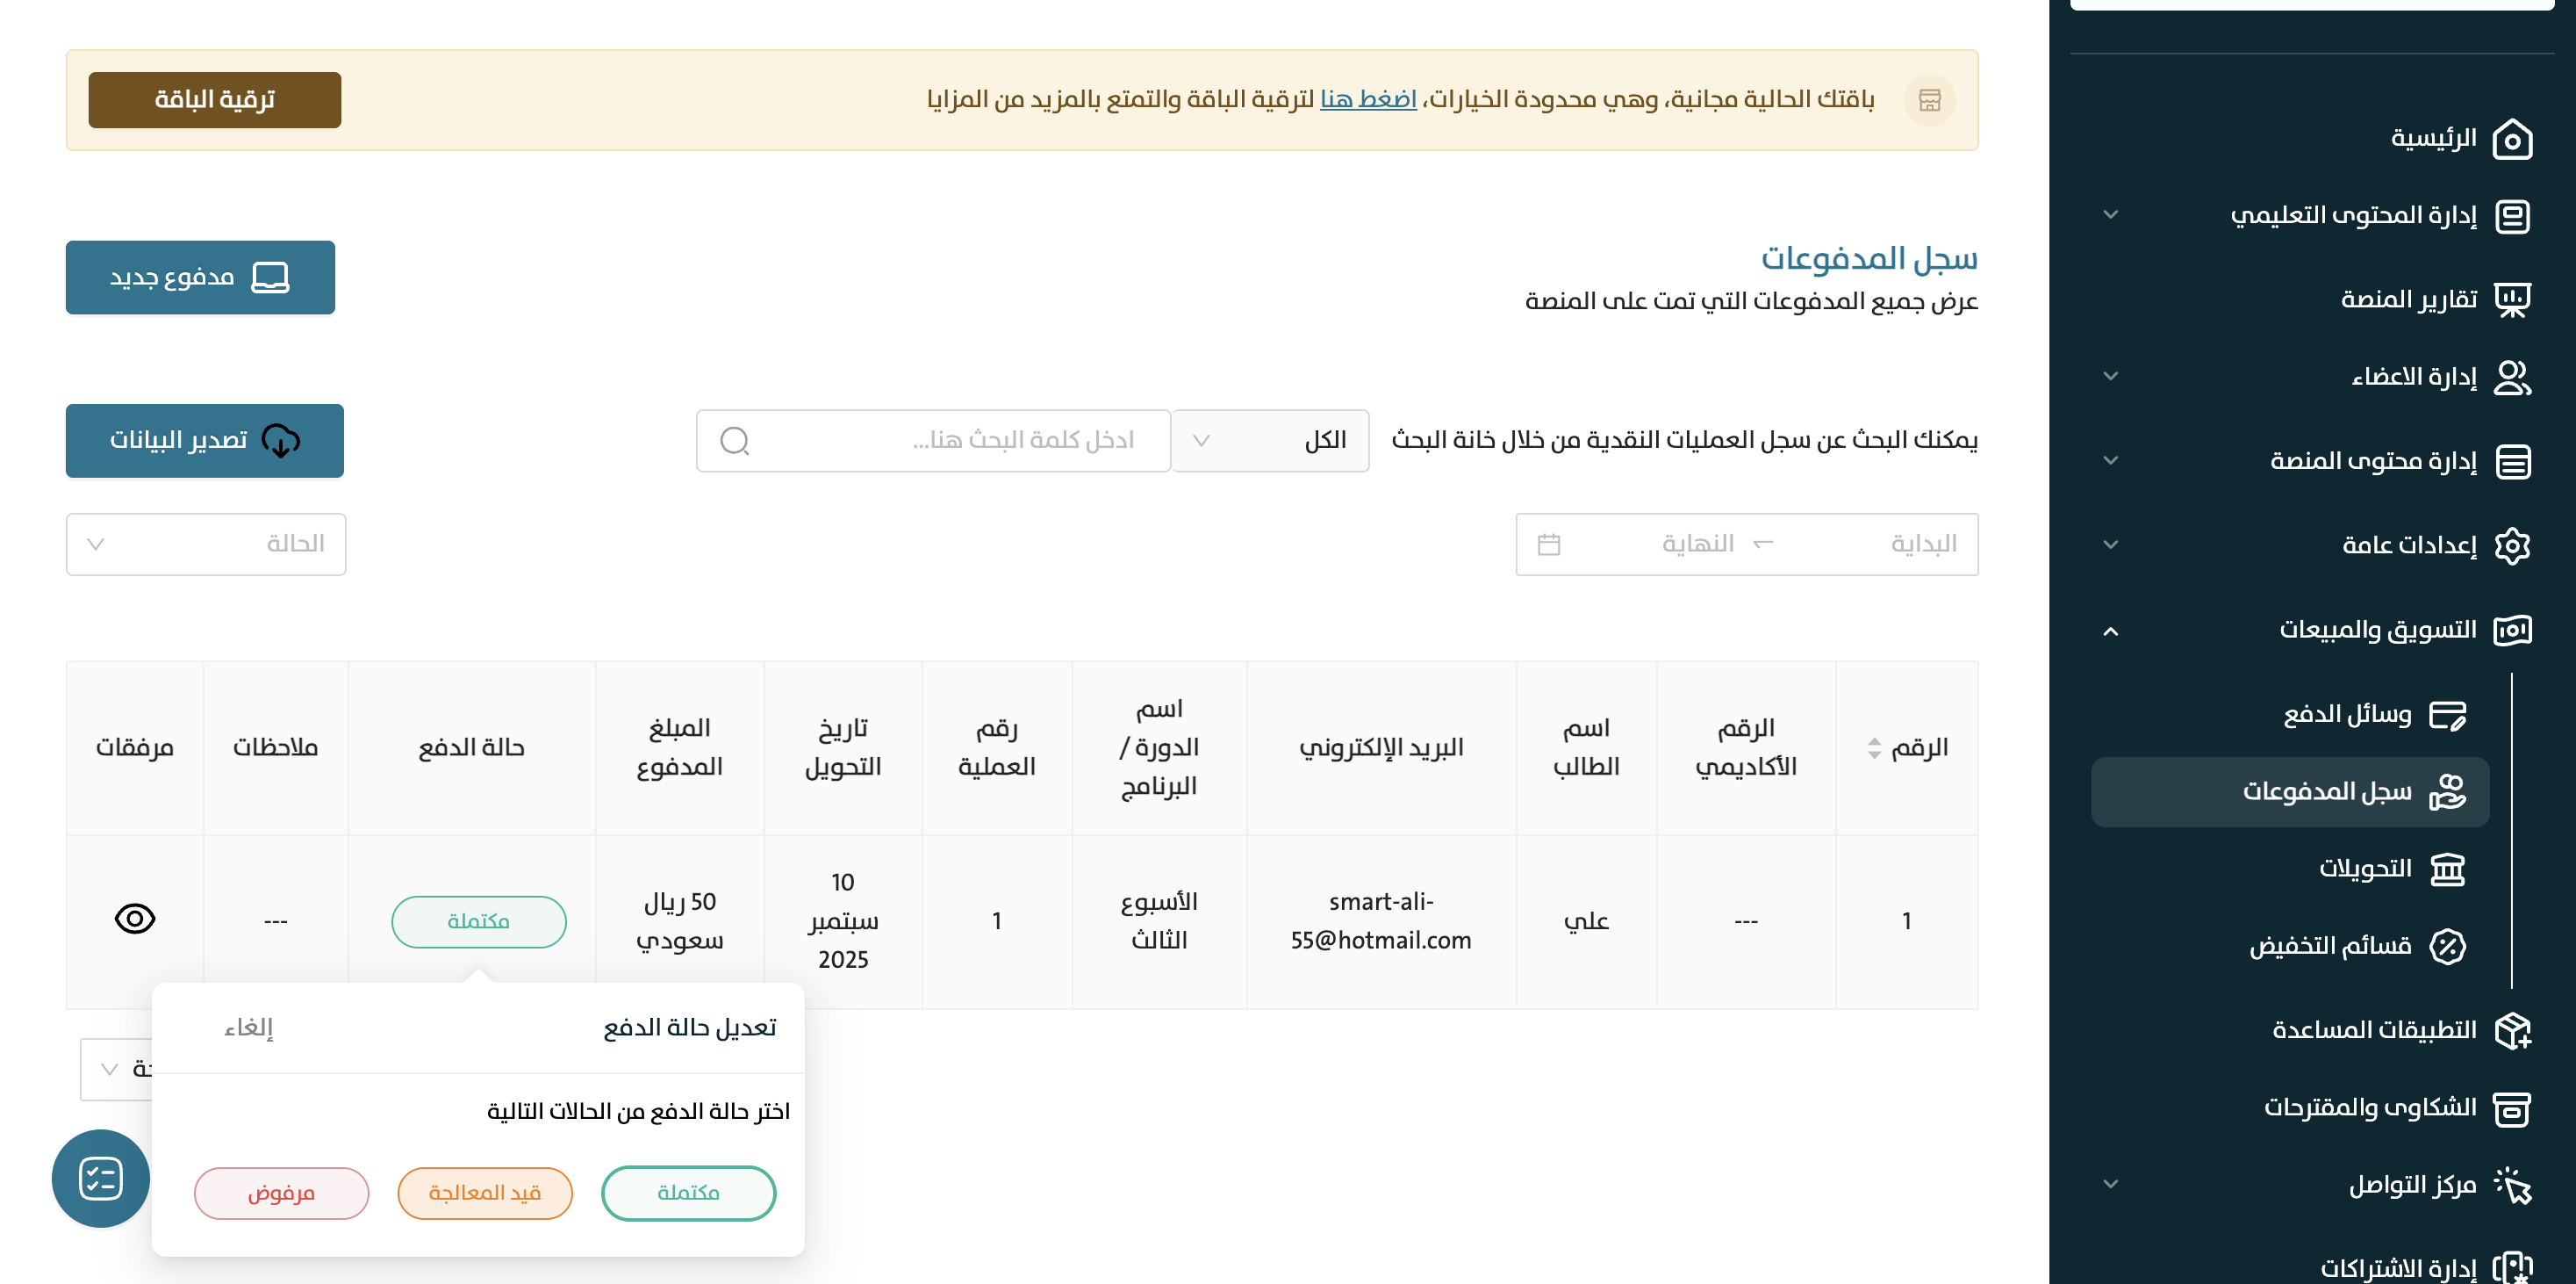Click the payment methods card icon
This screenshot has width=2576, height=1284.
tap(2447, 715)
